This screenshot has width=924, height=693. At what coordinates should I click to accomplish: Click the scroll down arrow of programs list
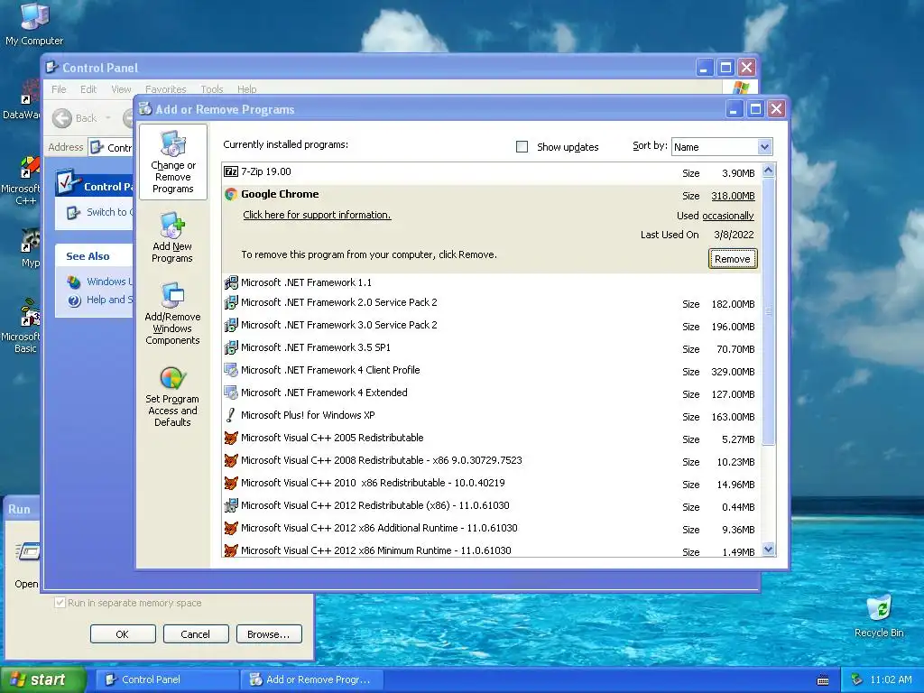pyautogui.click(x=768, y=550)
